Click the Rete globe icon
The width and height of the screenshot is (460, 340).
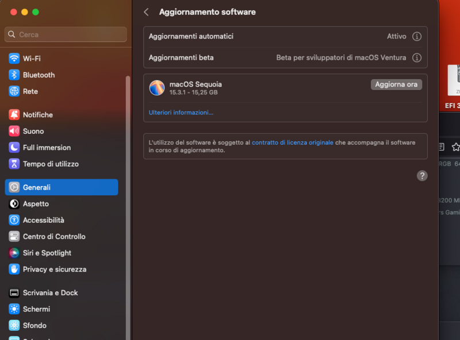(x=13, y=91)
